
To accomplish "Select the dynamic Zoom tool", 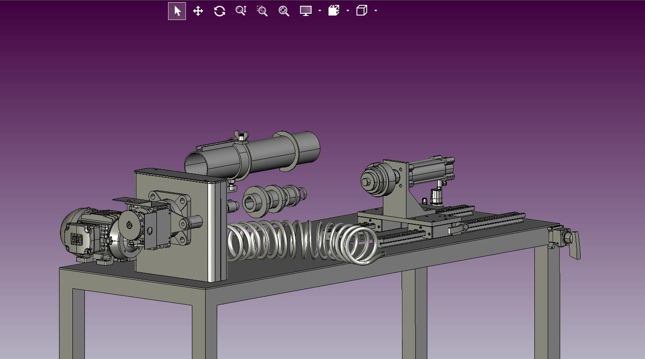I will [241, 11].
